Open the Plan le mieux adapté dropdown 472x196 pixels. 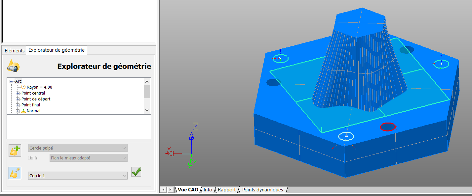(x=124, y=158)
